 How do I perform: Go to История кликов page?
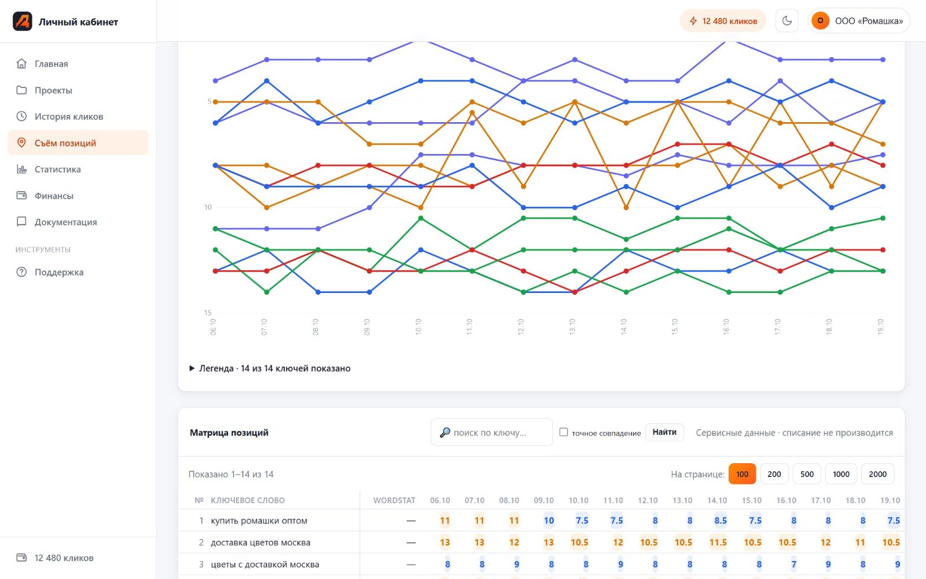(78, 116)
